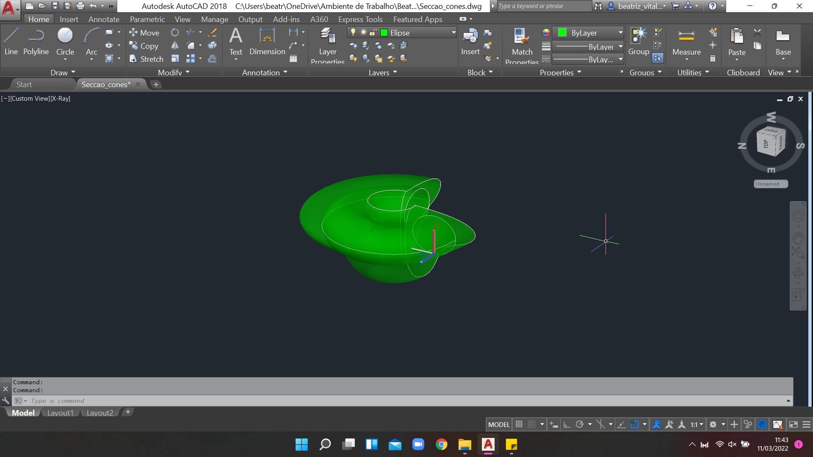Select the Circle tool

click(x=65, y=42)
